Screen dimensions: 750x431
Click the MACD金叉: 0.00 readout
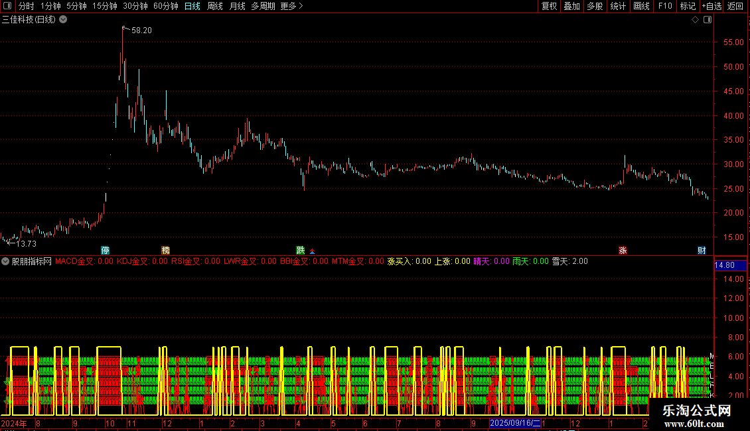click(84, 261)
